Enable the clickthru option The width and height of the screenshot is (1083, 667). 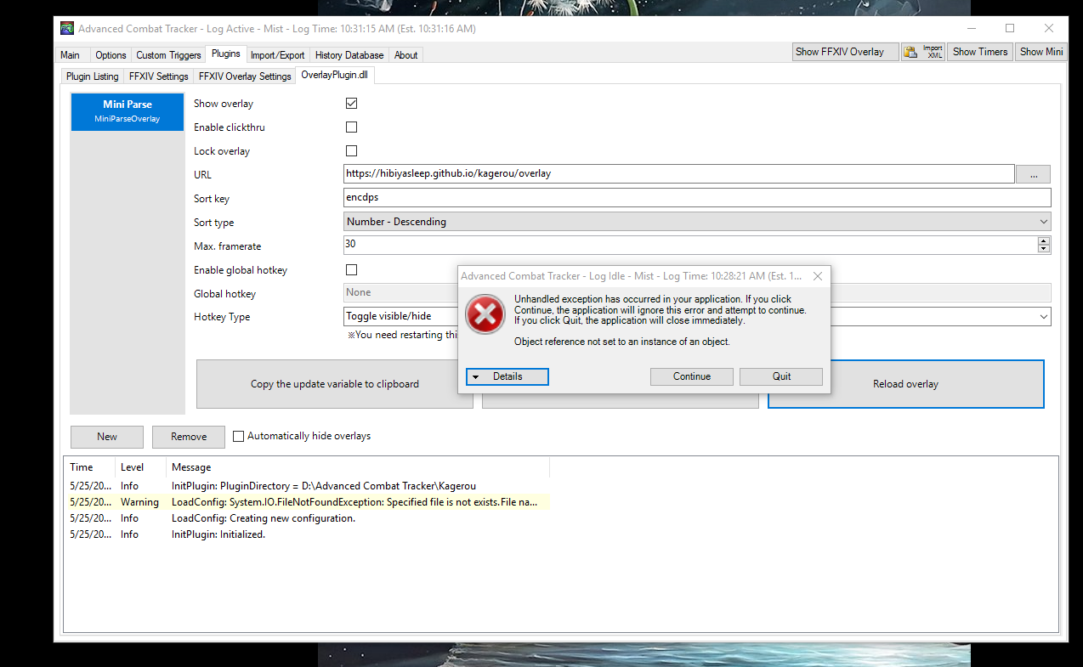pos(351,127)
